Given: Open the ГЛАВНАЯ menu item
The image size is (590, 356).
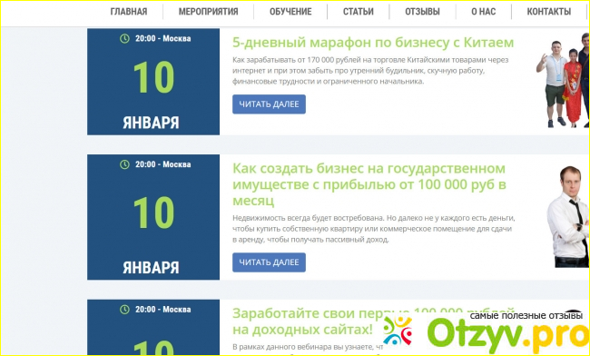Looking at the screenshot, I should pyautogui.click(x=129, y=12).
